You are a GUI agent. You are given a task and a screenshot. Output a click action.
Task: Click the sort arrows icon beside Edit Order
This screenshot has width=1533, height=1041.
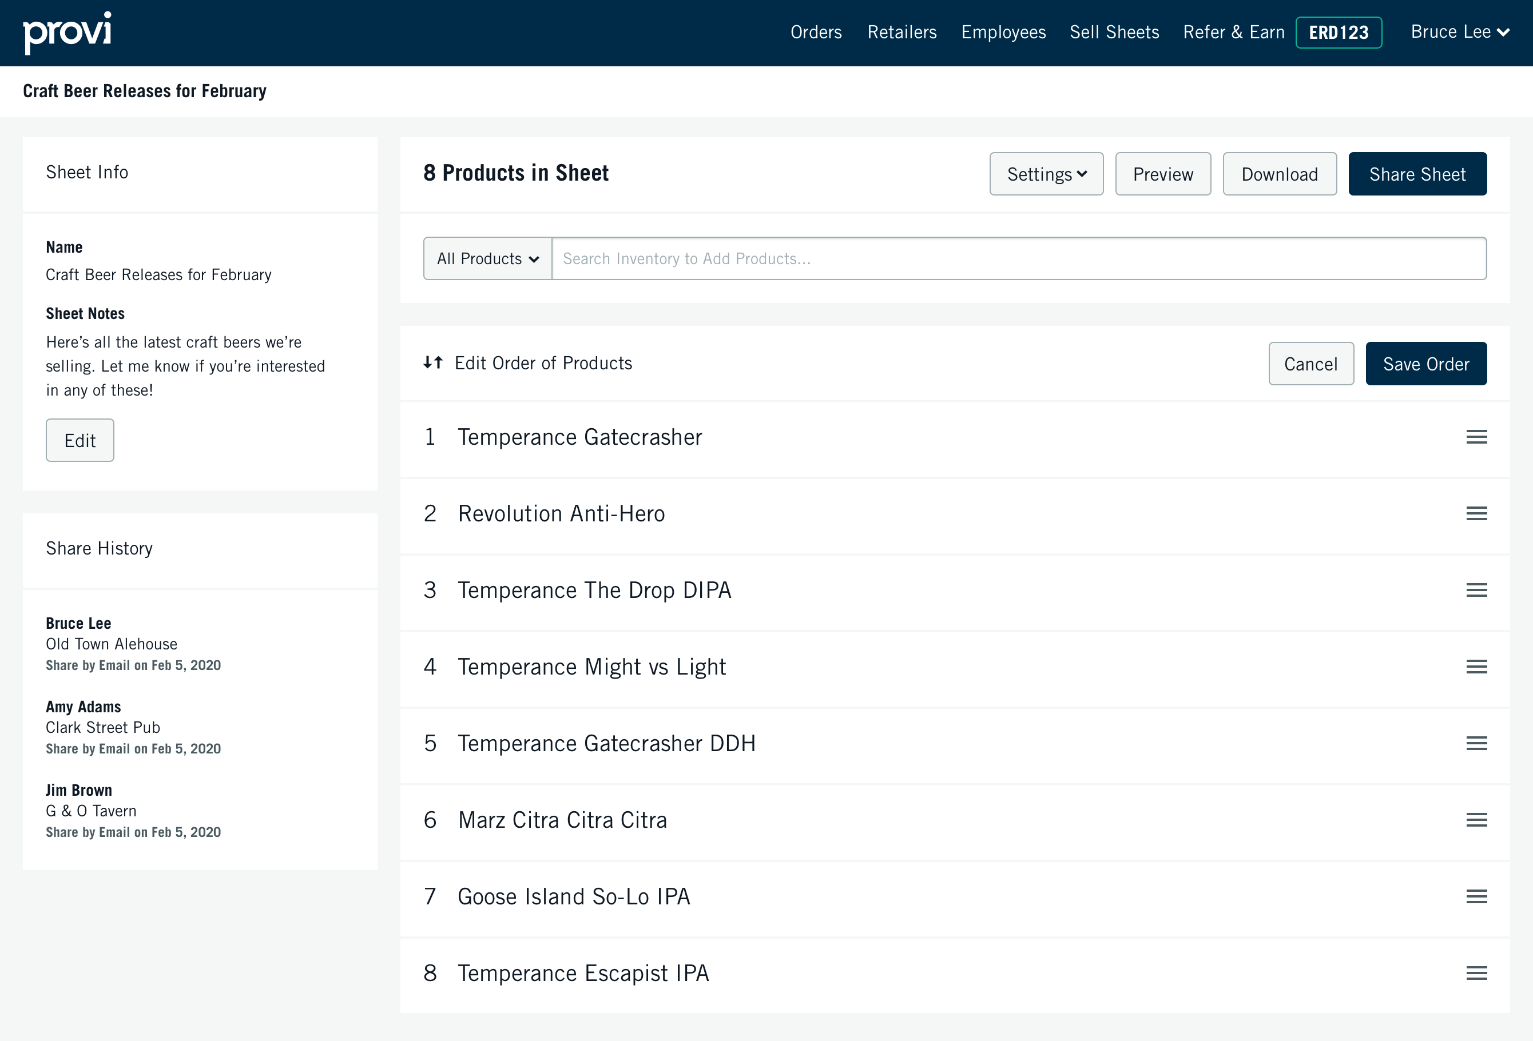[432, 362]
